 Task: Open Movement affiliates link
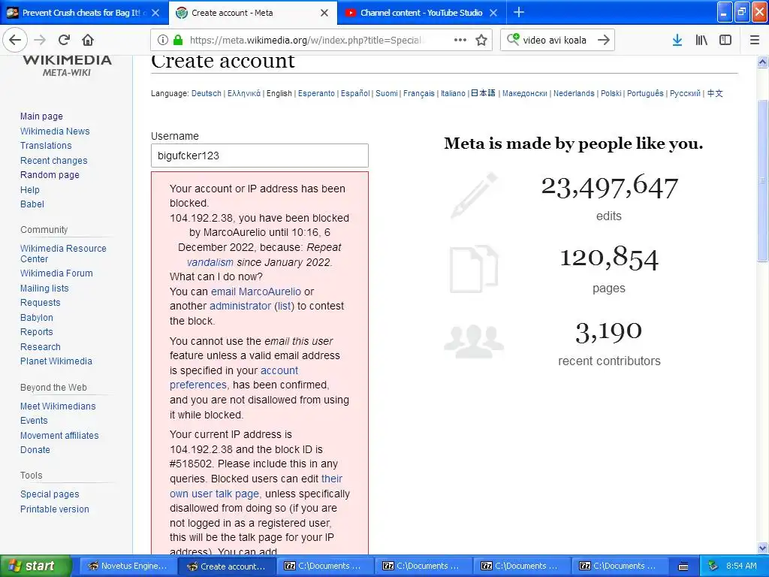pos(59,436)
